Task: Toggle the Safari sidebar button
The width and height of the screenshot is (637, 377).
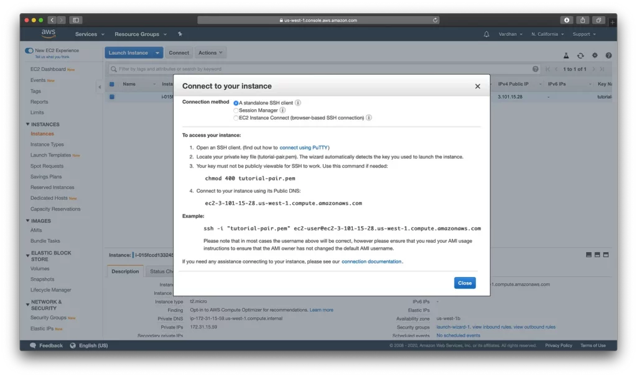Action: 76,20
